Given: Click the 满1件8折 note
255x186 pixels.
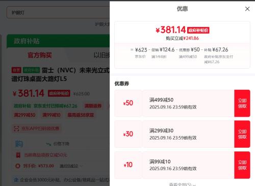Looking at the screenshot, I should pyautogui.click(x=159, y=57).
